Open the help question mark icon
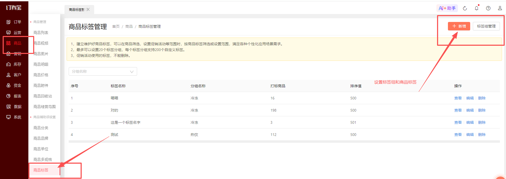This screenshot has height=179, width=506. 488,8
